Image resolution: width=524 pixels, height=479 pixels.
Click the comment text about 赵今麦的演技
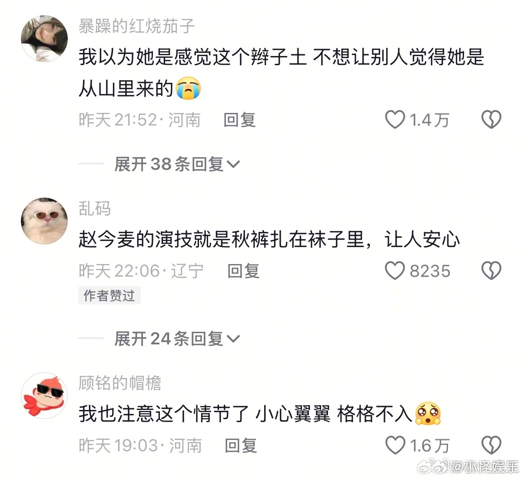click(269, 239)
